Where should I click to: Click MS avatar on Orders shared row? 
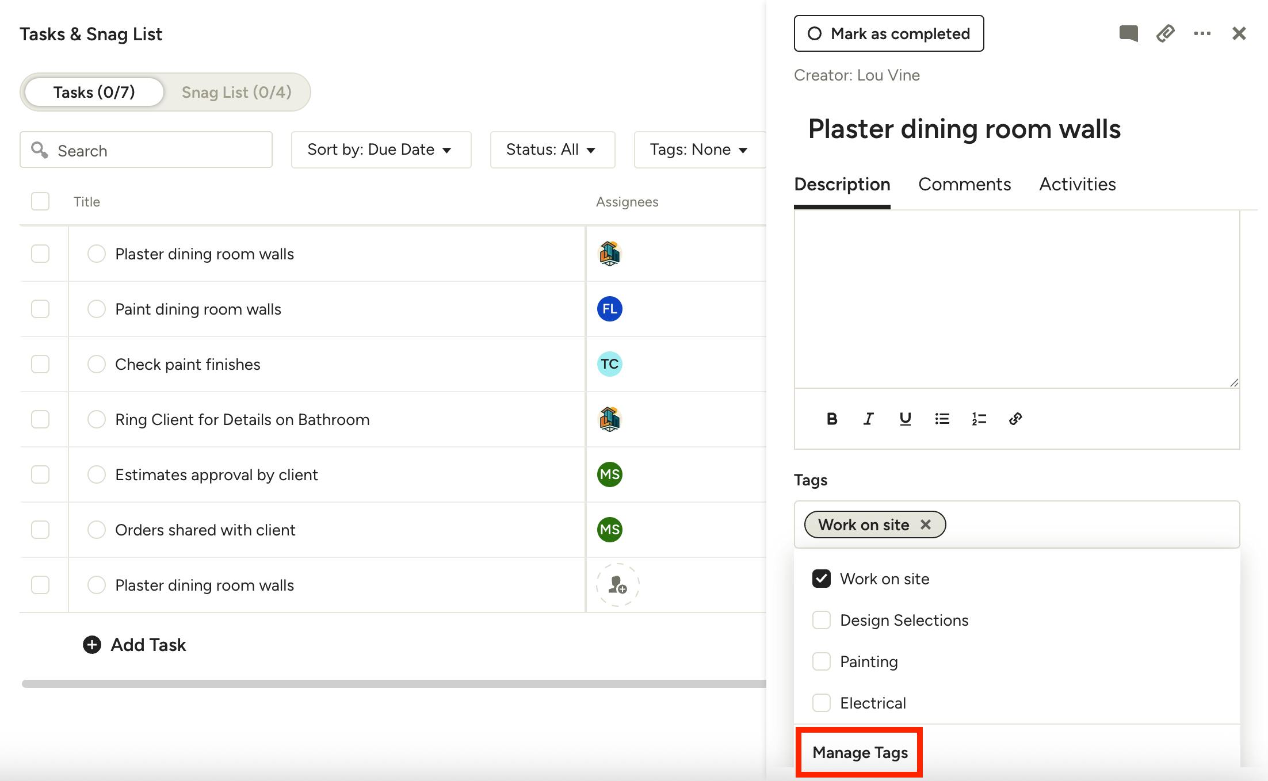coord(609,530)
